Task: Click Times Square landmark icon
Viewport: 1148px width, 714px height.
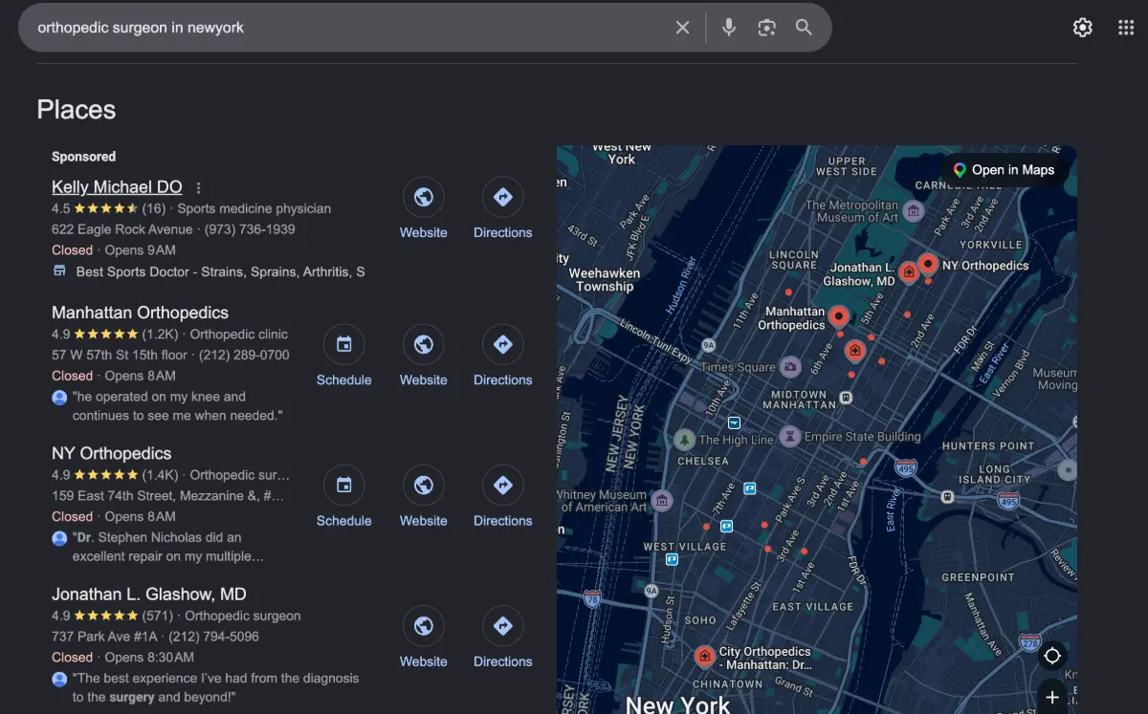Action: coord(789,366)
